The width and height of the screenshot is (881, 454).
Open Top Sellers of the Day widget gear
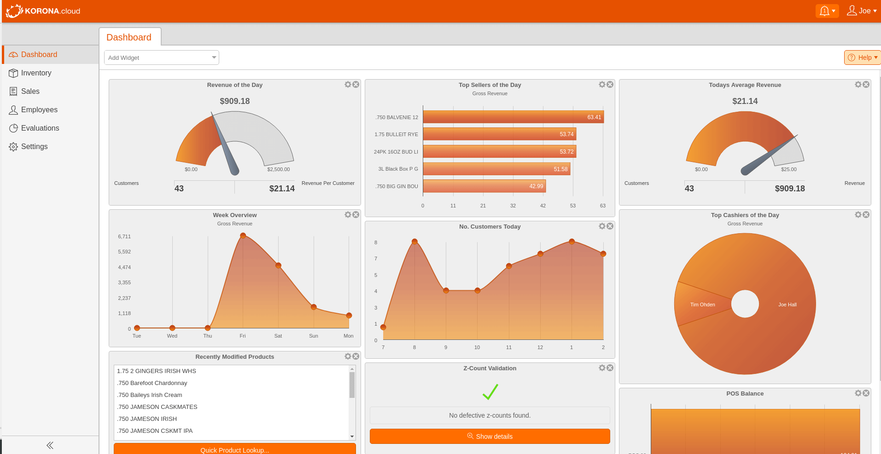[602, 84]
